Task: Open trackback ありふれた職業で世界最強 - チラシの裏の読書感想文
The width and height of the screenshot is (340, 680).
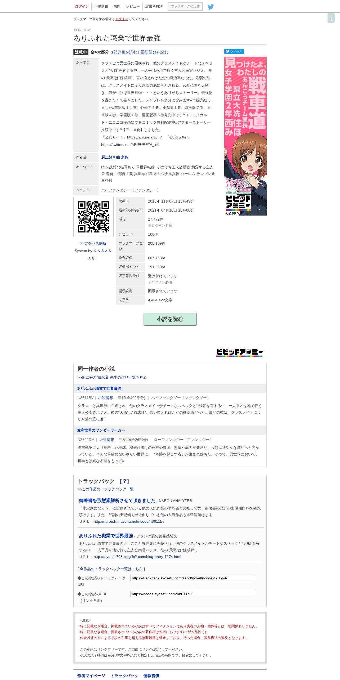Action: [x=106, y=536]
